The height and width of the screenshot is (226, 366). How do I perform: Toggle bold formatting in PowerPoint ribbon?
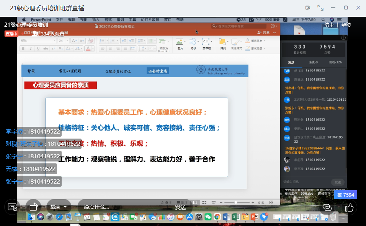(23, 48)
